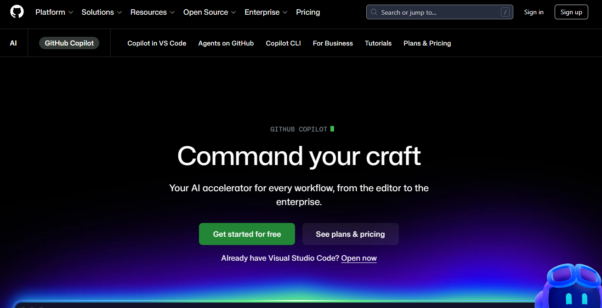Open Plans & Pricing in subnav
The height and width of the screenshot is (308, 602).
tap(427, 43)
